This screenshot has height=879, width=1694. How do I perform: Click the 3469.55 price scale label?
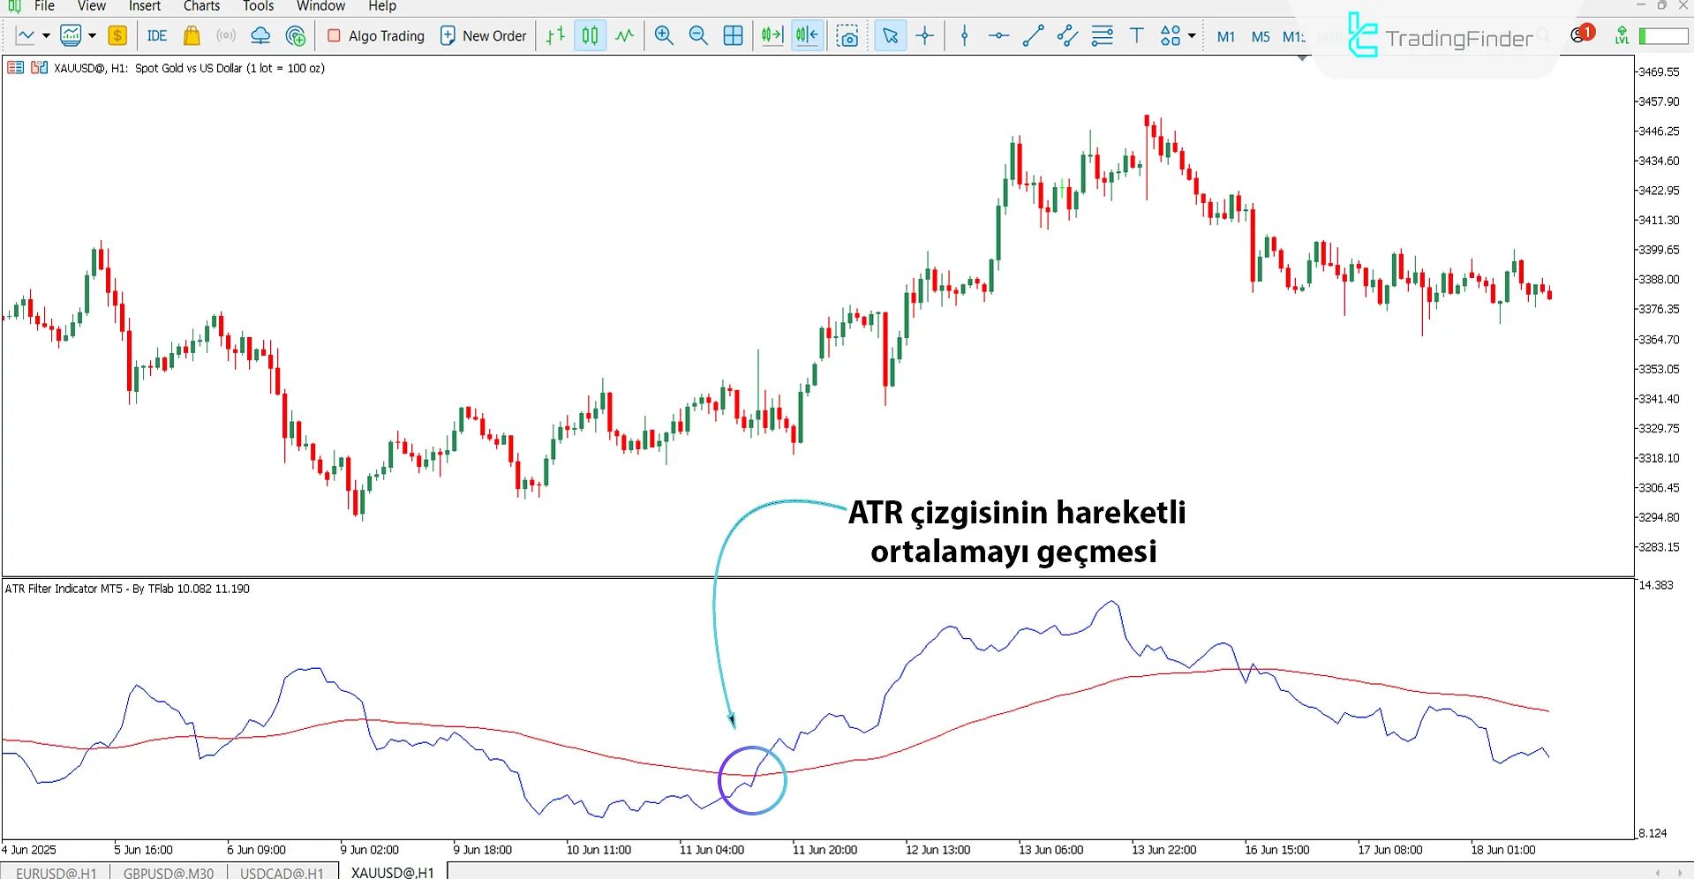[x=1659, y=71]
